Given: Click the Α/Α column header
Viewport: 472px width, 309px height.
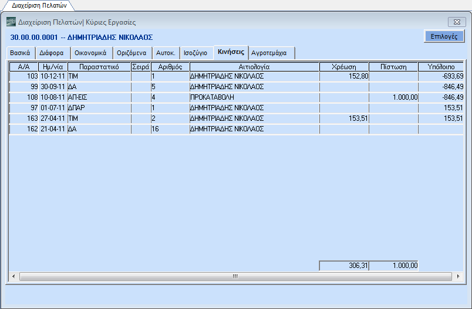Looking at the screenshot, I should click(x=24, y=67).
